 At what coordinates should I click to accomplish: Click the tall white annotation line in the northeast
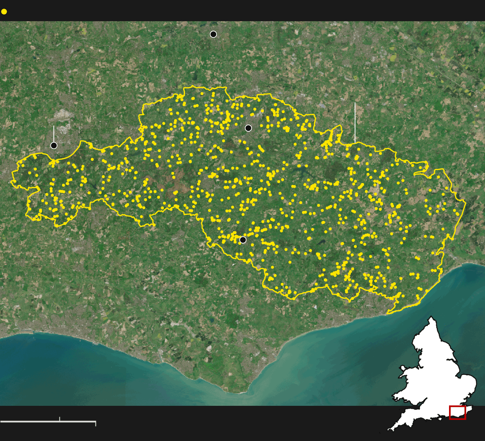coord(355,122)
